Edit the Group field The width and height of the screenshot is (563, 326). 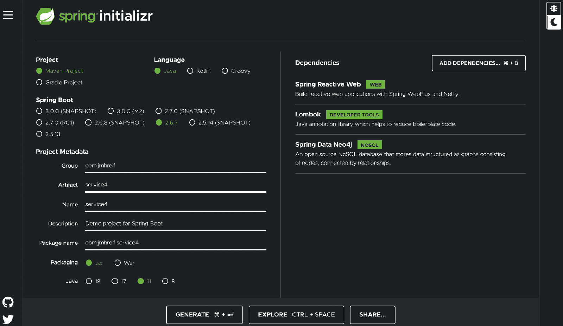(x=176, y=166)
